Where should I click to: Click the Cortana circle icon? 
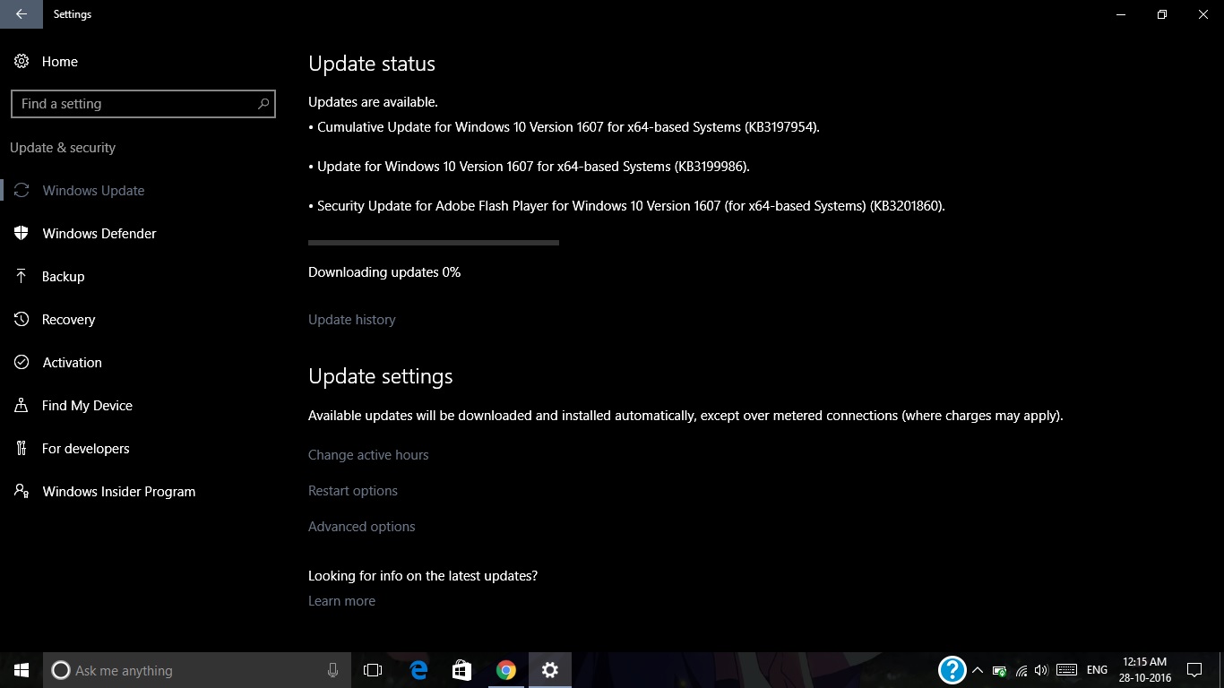[61, 670]
